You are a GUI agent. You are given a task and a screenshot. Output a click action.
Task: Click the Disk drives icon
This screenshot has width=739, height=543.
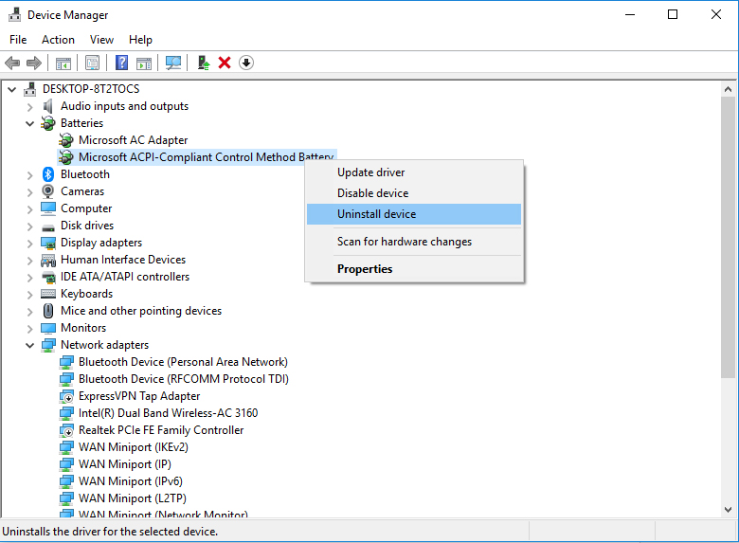click(x=48, y=227)
